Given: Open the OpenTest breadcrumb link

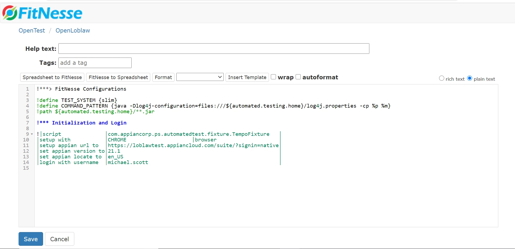Looking at the screenshot, I should pos(32,31).
